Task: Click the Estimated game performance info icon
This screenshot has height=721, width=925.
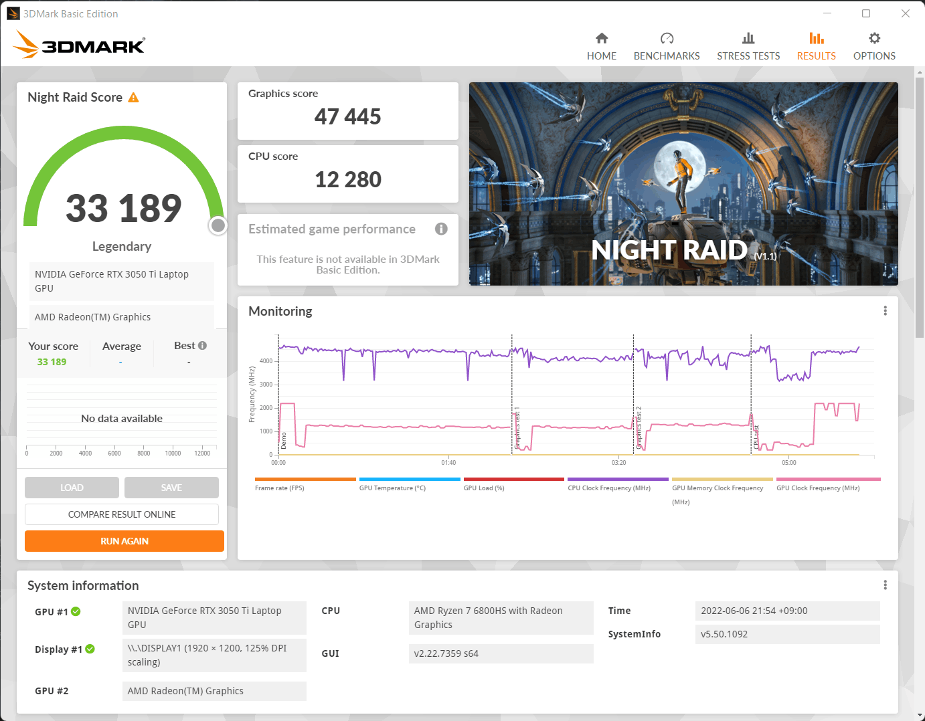Action: click(441, 229)
